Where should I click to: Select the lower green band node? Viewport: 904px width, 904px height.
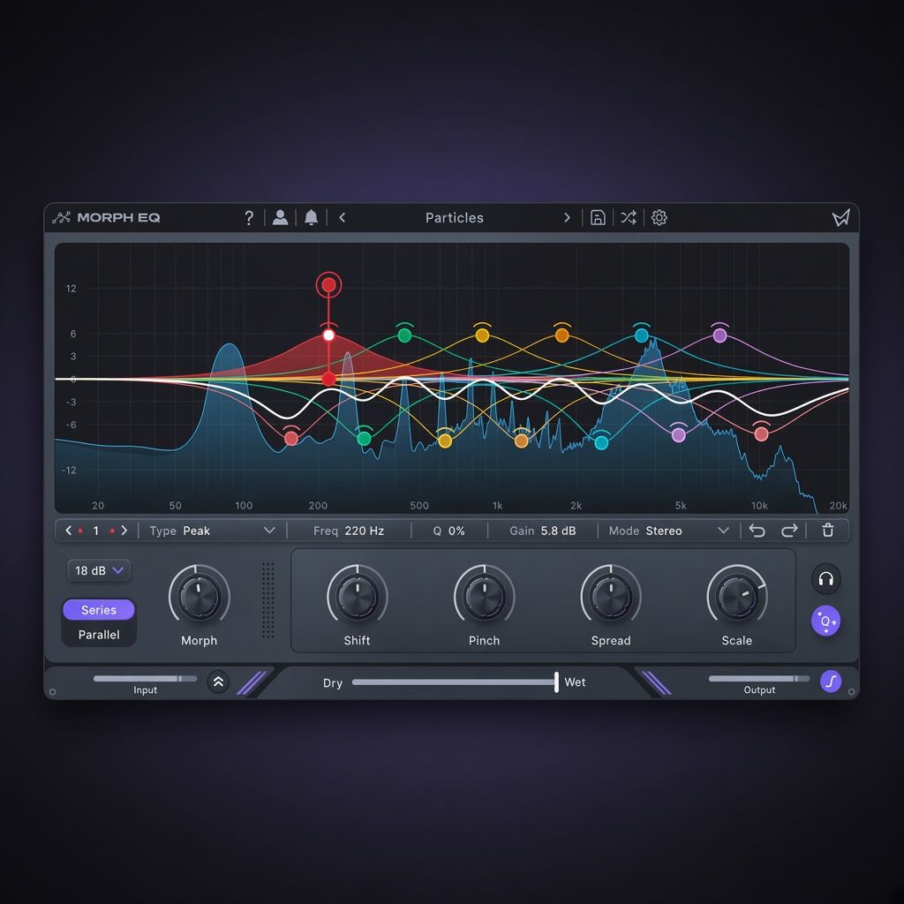[x=364, y=439]
